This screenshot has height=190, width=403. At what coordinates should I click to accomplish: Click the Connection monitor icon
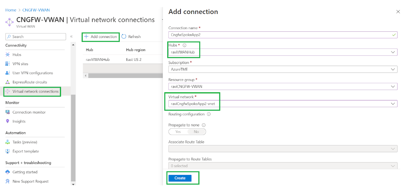[x=8, y=112]
